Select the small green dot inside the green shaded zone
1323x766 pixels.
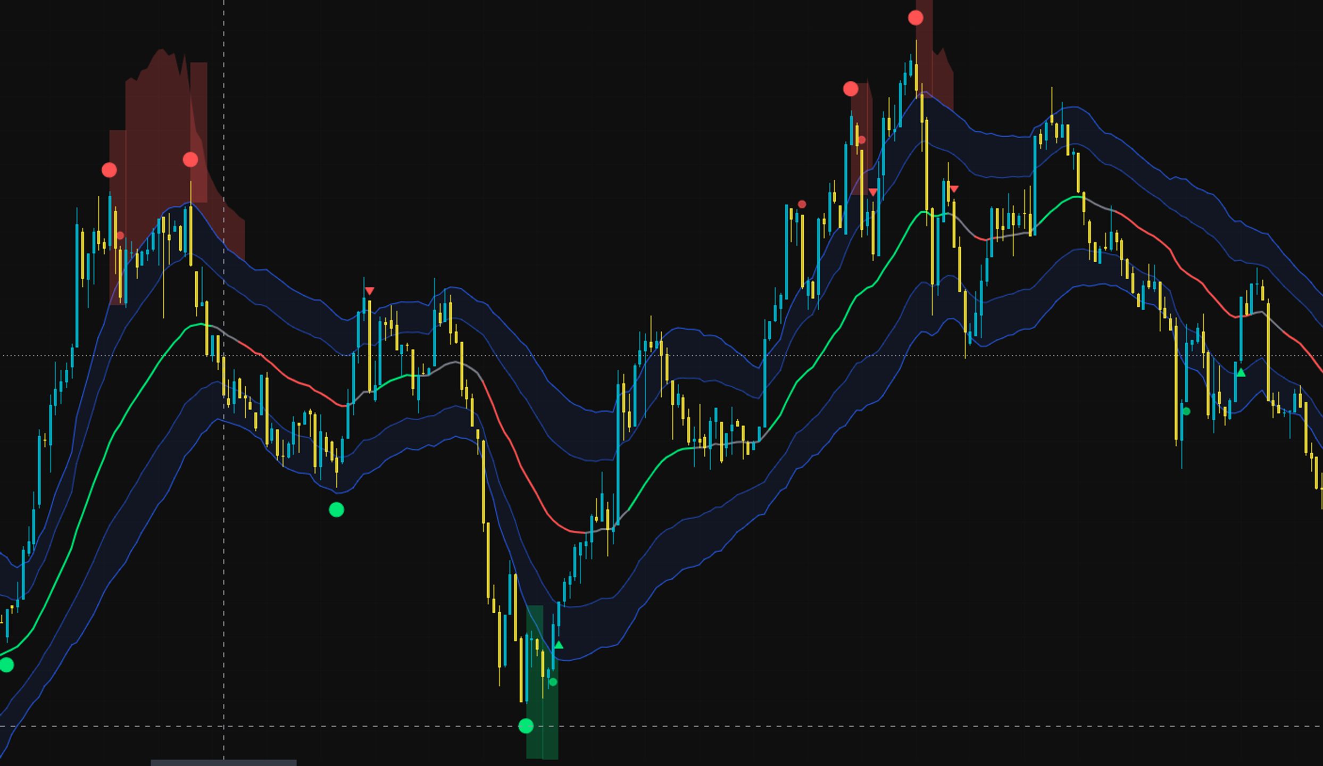(553, 682)
